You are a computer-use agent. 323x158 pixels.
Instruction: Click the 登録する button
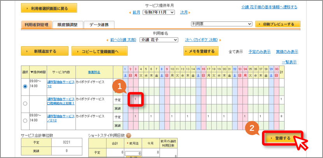(281, 138)
